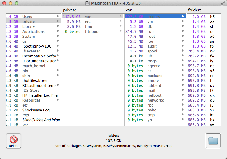The height and width of the screenshot is (159, 227).
Task: Select the backups folder row
Action: point(155,76)
